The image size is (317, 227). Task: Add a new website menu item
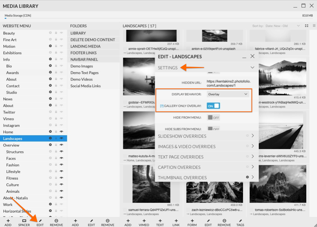pos(8,223)
